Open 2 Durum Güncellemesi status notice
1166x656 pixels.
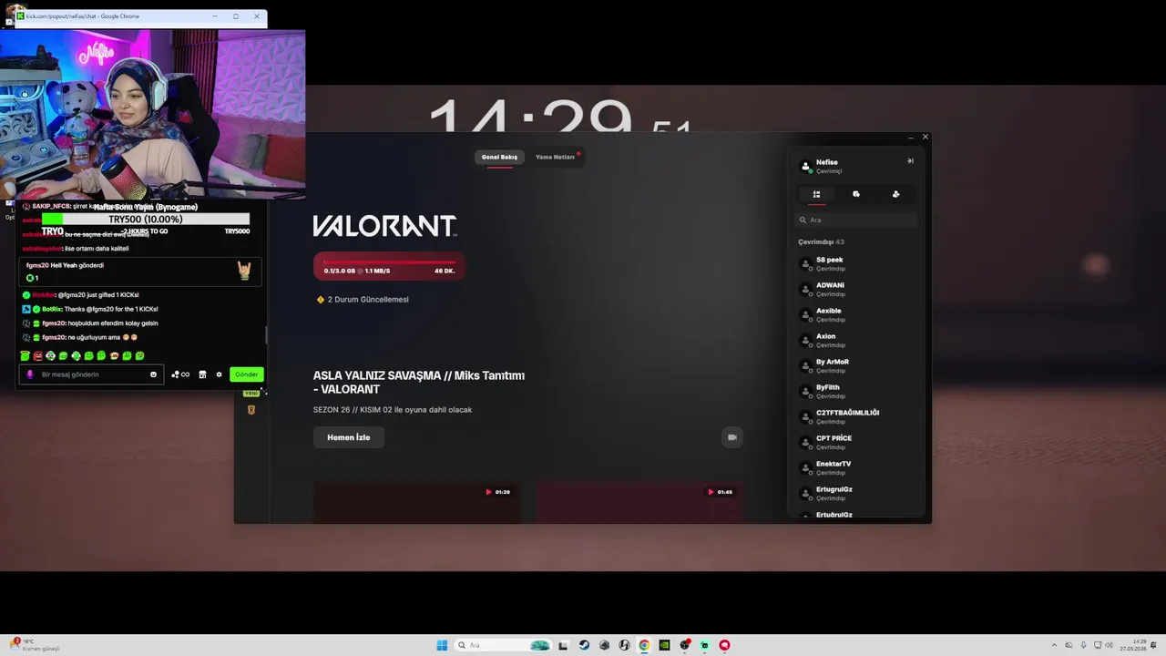pos(363,300)
